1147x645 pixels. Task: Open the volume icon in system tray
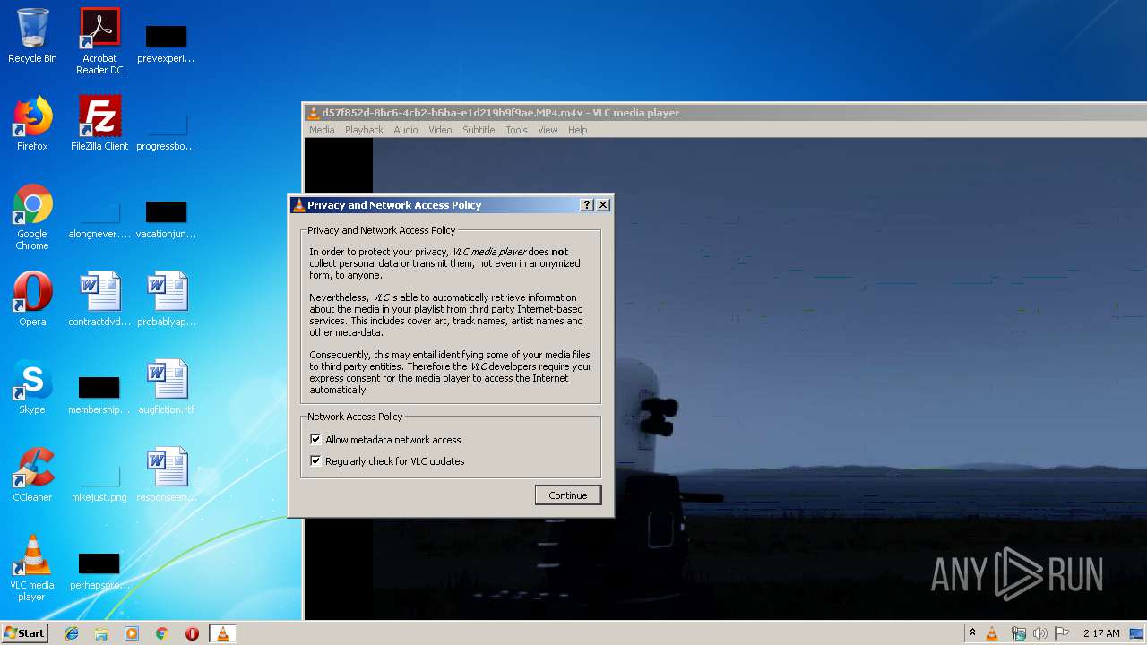click(1039, 633)
